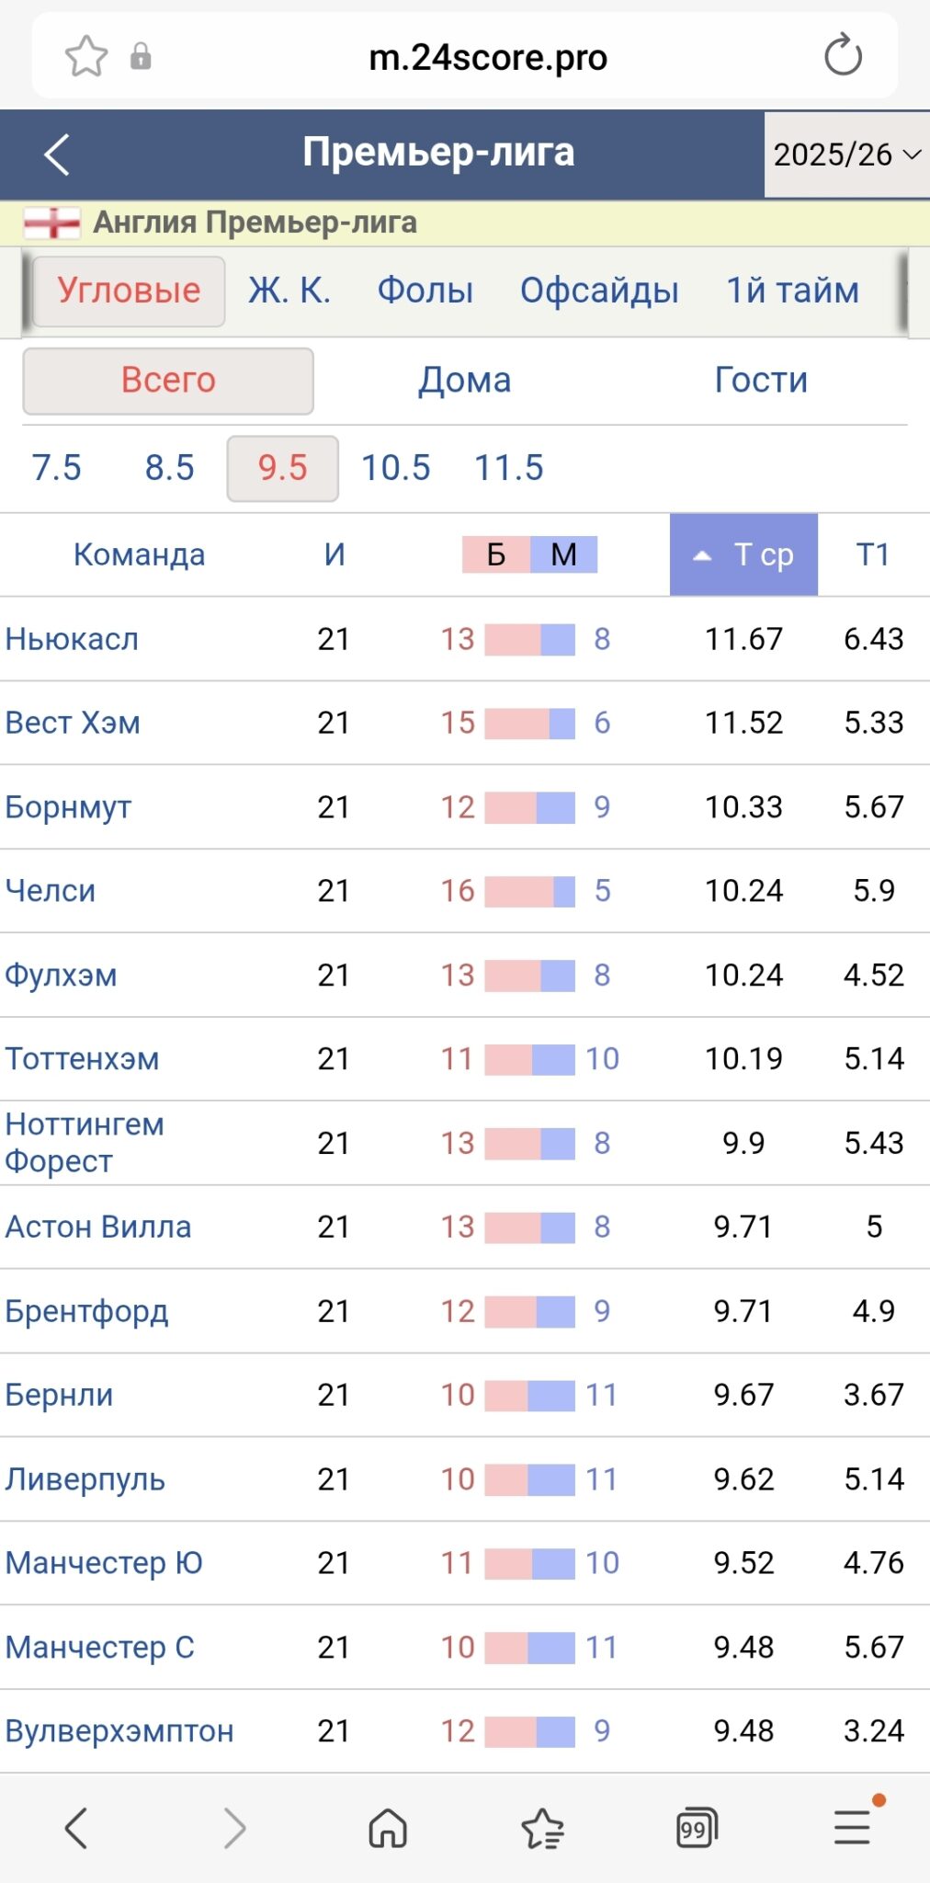Screen dimensions: 930x1883
Task: Switch to the Фолы tab
Action: [425, 291]
